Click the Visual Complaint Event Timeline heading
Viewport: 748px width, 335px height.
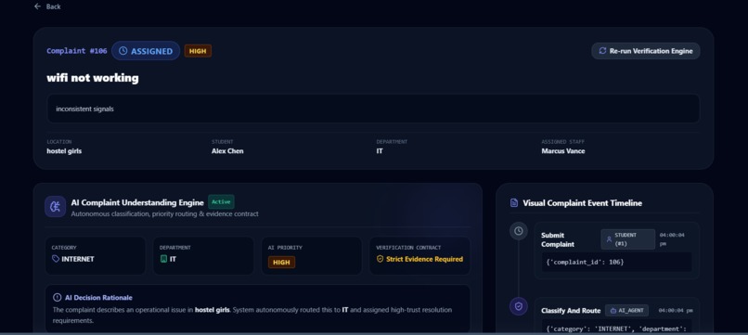tap(582, 203)
